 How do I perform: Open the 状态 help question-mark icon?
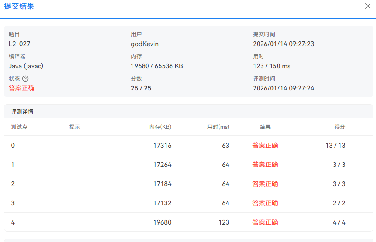[25, 79]
